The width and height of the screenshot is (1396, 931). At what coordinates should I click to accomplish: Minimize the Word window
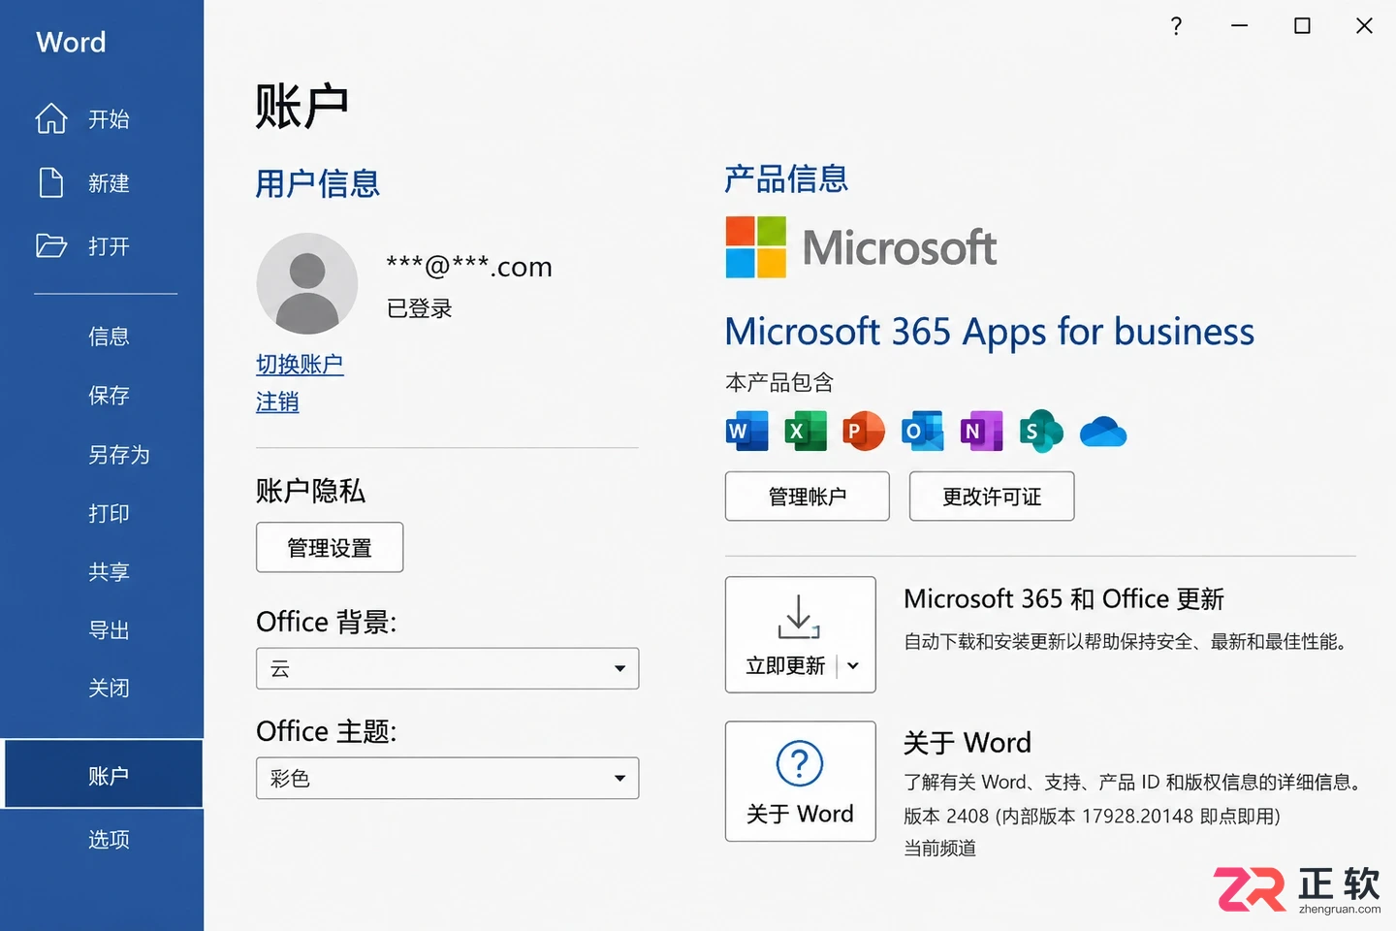tap(1239, 26)
